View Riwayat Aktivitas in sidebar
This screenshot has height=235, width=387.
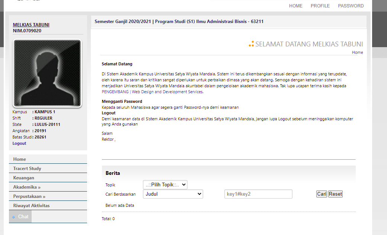click(31, 206)
